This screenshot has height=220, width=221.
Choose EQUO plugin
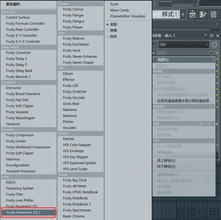[x=11, y=182]
